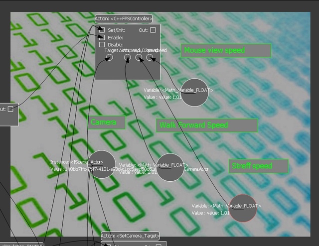The width and height of the screenshot is (319, 246).
Task: Click the Action SetCamera_Target title box
Action: (x=130, y=236)
